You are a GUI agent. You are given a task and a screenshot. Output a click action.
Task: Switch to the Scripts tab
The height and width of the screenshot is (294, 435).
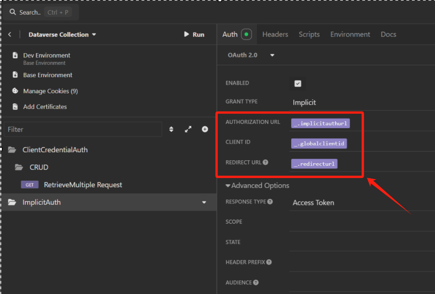[x=309, y=34]
